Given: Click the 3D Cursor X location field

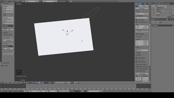Looking at the screenshot, I should tap(142, 41).
